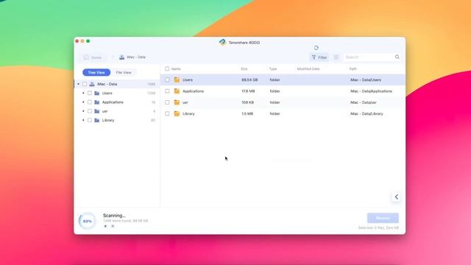The image size is (471, 265).
Task: Expand the Applications tree node
Action: [83, 102]
